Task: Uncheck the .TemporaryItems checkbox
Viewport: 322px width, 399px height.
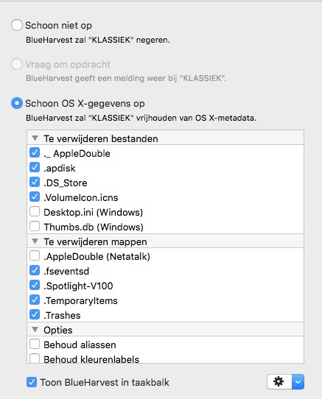Action: (x=35, y=300)
